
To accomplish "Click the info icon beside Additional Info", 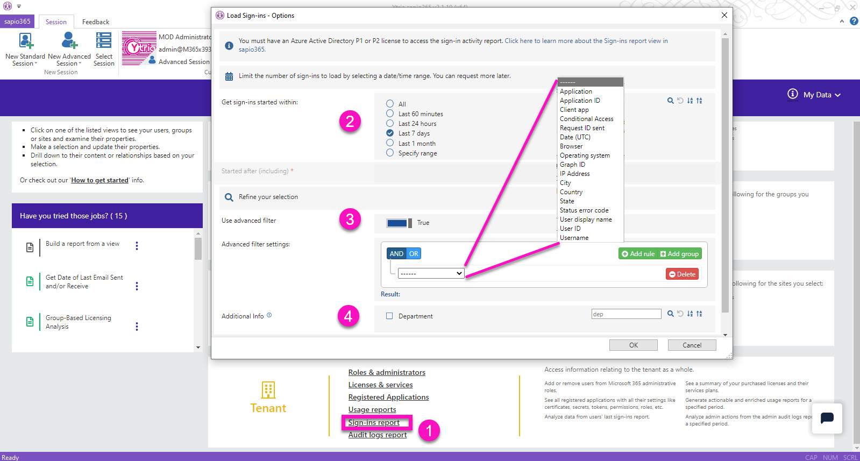I will point(269,315).
